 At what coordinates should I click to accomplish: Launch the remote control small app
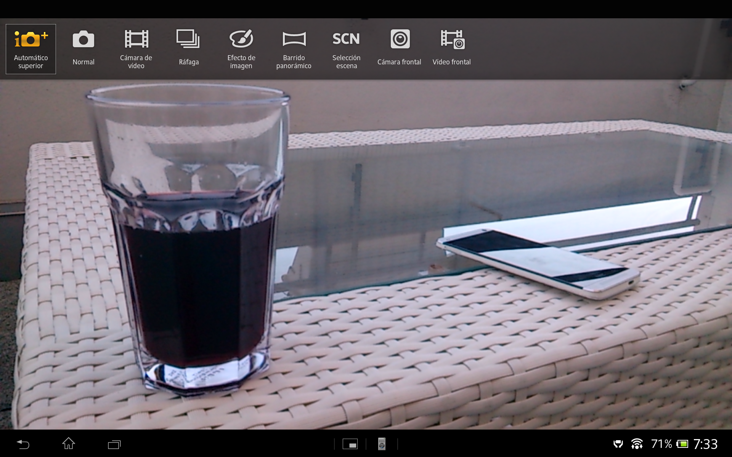coord(382,444)
